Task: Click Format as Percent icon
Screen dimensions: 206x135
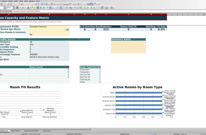Action: point(75,8)
